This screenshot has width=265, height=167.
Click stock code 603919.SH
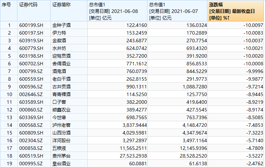click(x=31, y=41)
